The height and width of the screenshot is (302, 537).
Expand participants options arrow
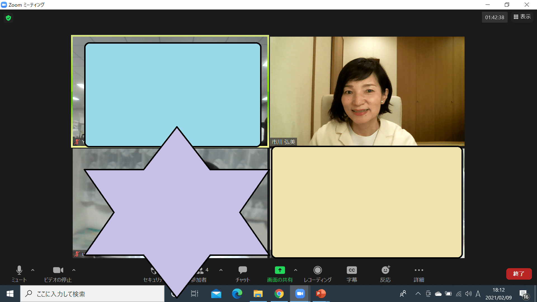(x=221, y=270)
